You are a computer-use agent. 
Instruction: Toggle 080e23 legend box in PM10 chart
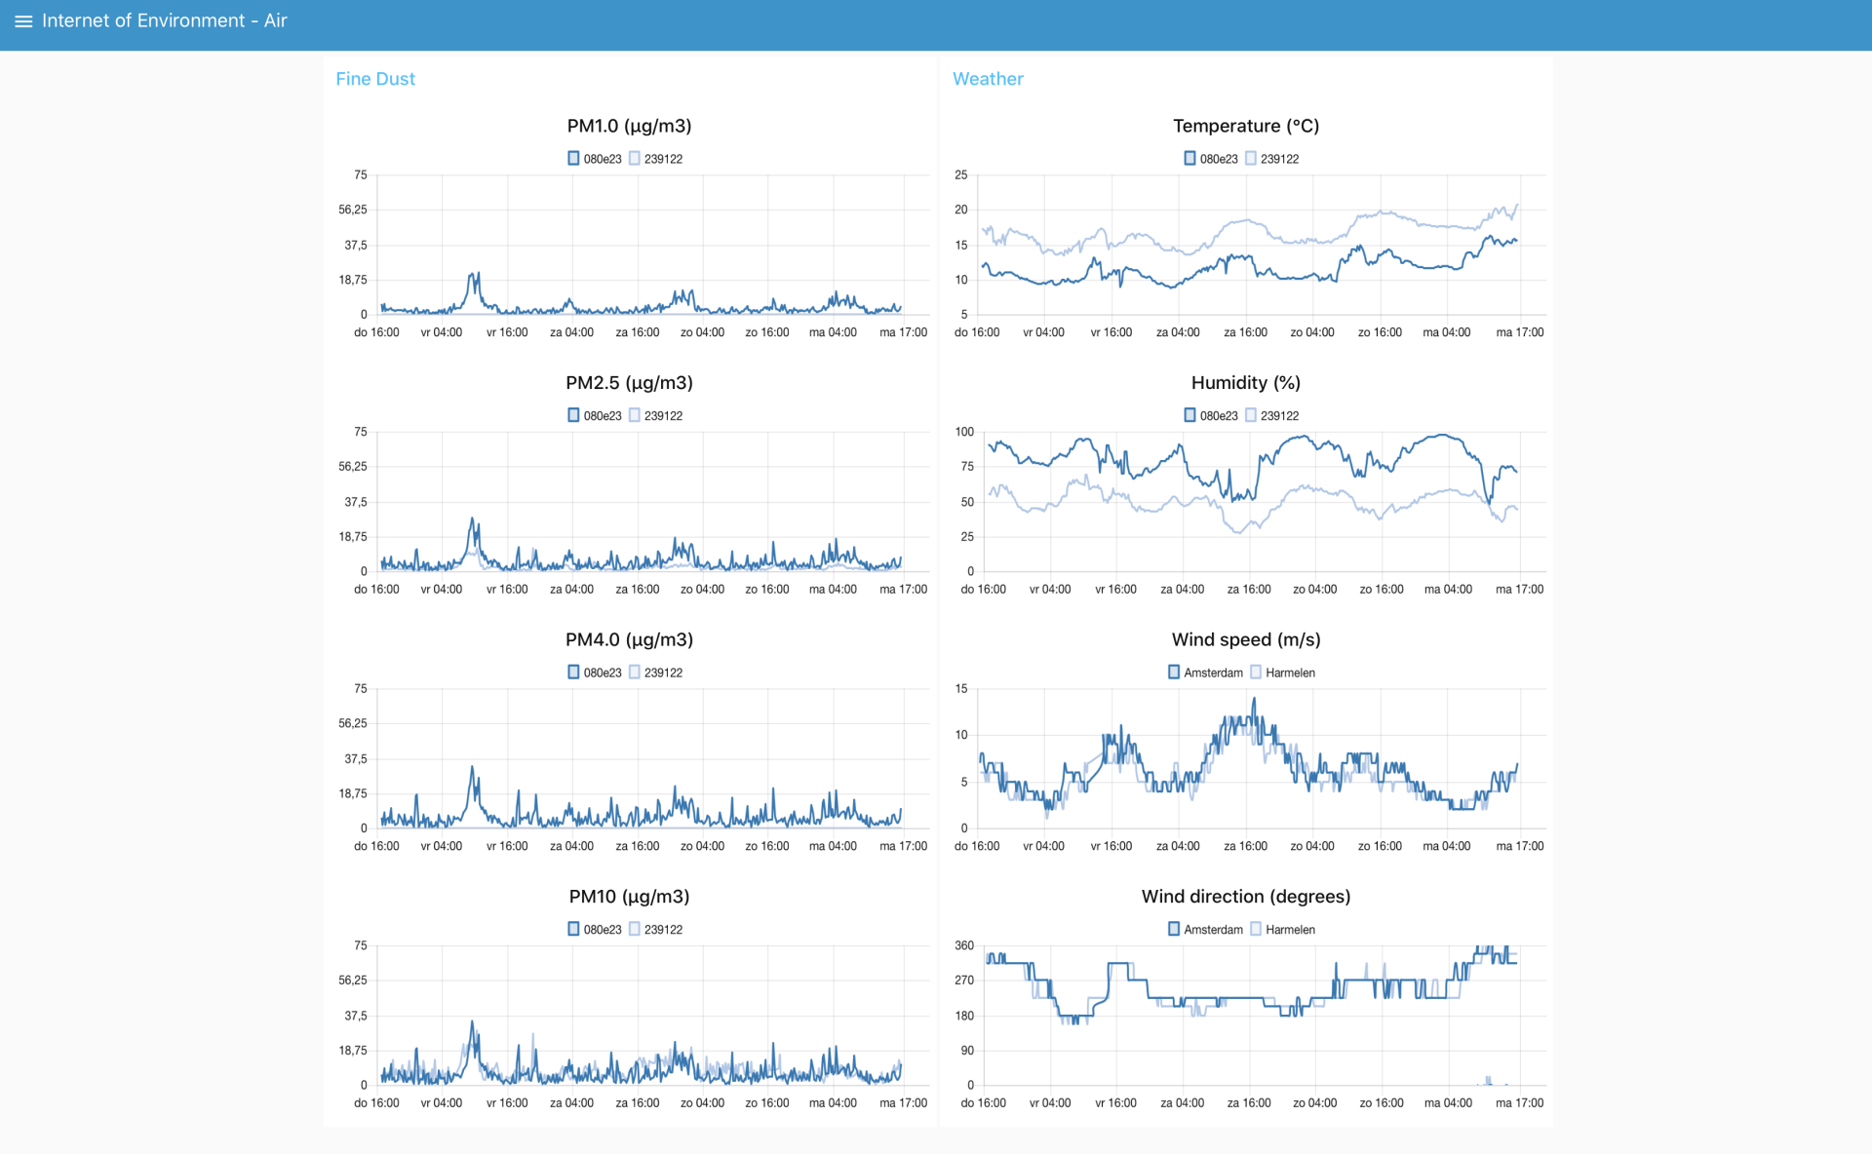[594, 929]
